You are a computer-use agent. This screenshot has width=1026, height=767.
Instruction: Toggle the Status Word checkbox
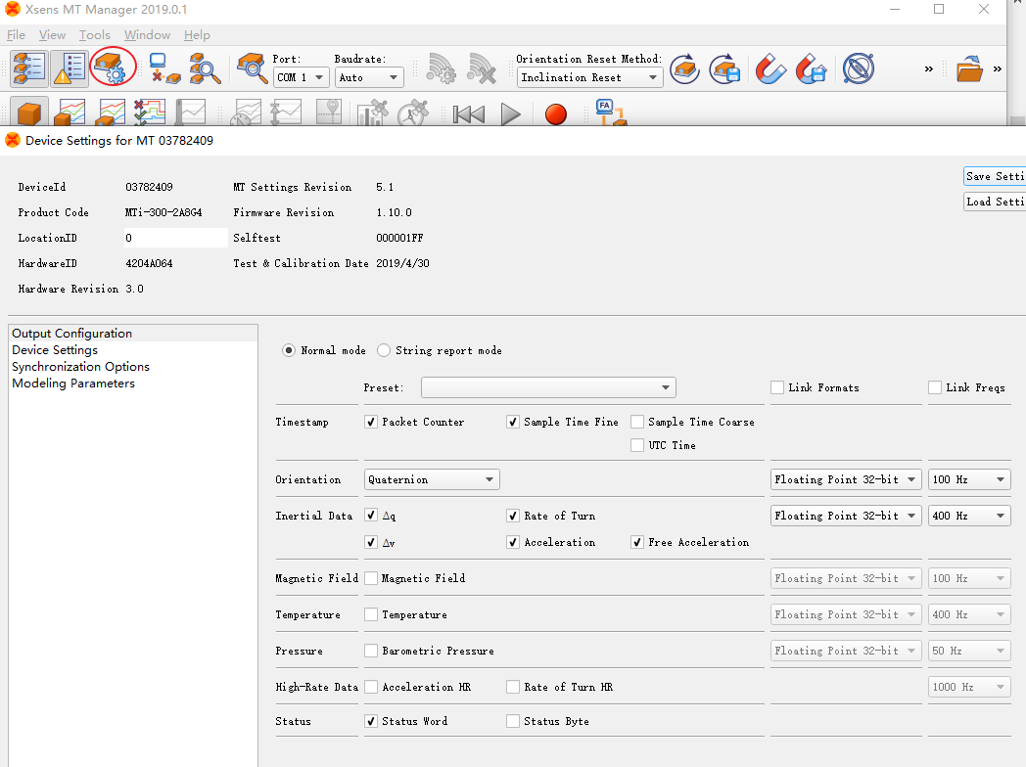click(x=371, y=721)
